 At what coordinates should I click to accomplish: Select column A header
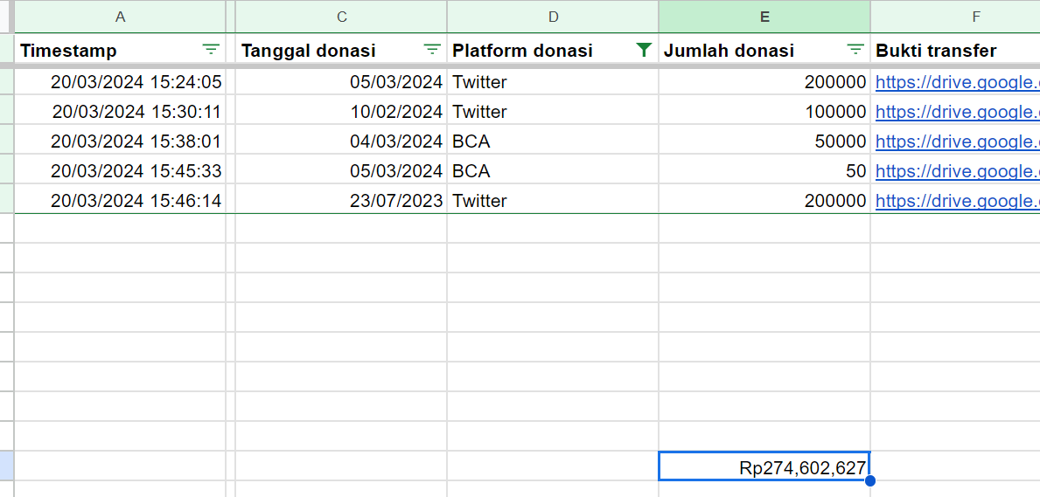[120, 17]
